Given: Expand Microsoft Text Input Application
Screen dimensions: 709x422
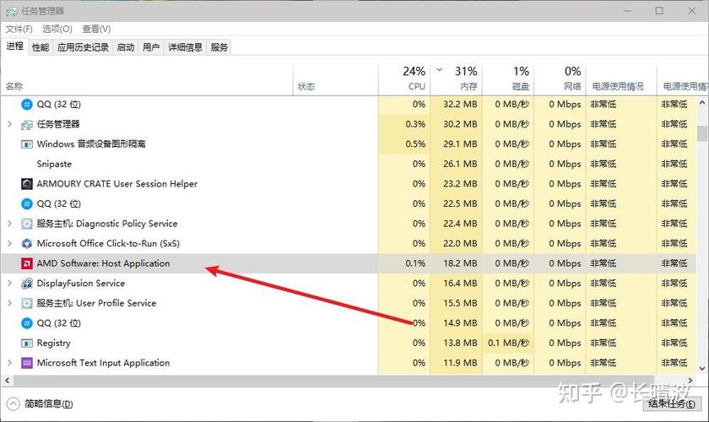Looking at the screenshot, I should point(9,363).
